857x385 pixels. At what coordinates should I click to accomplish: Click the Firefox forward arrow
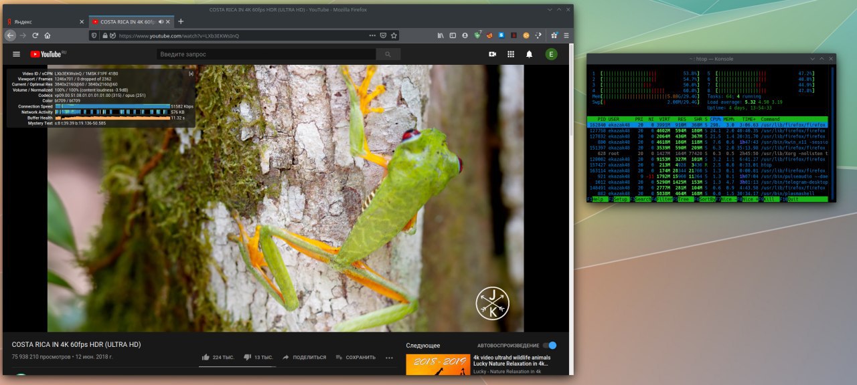click(23, 35)
